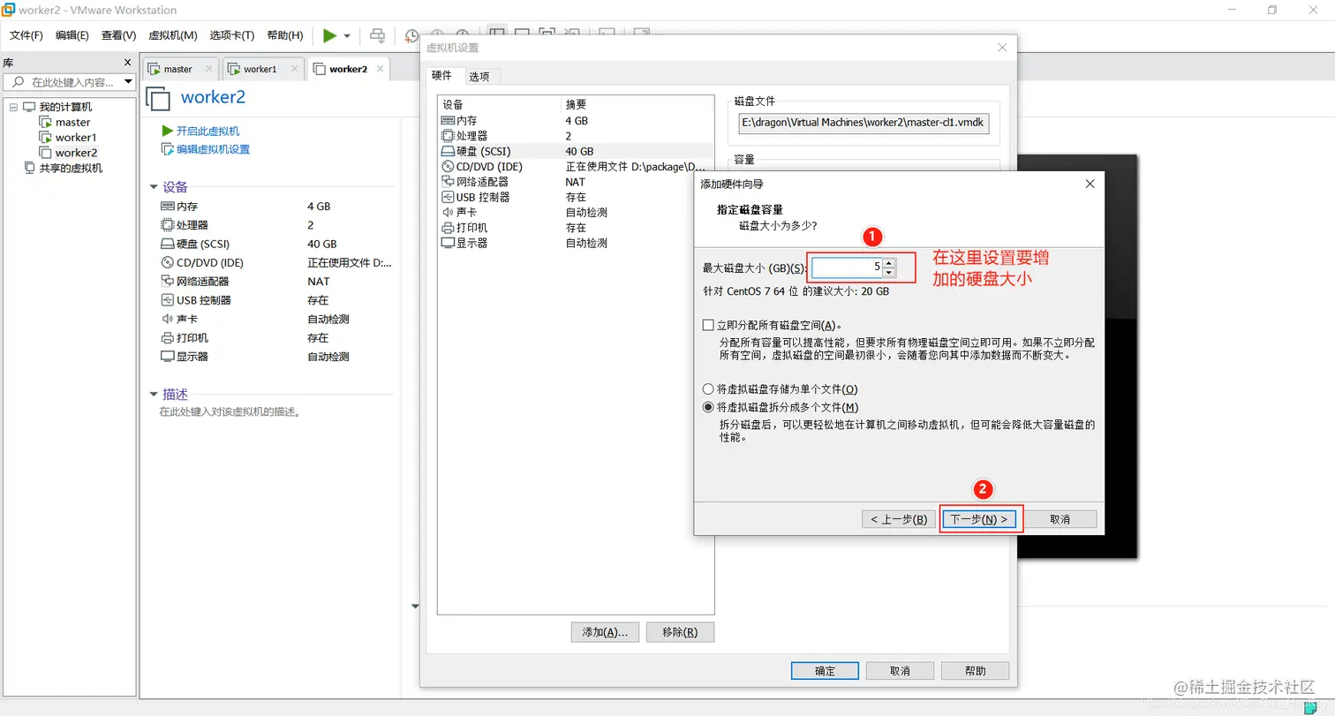Click the disk file path field
This screenshot has height=716, width=1335.
[864, 124]
